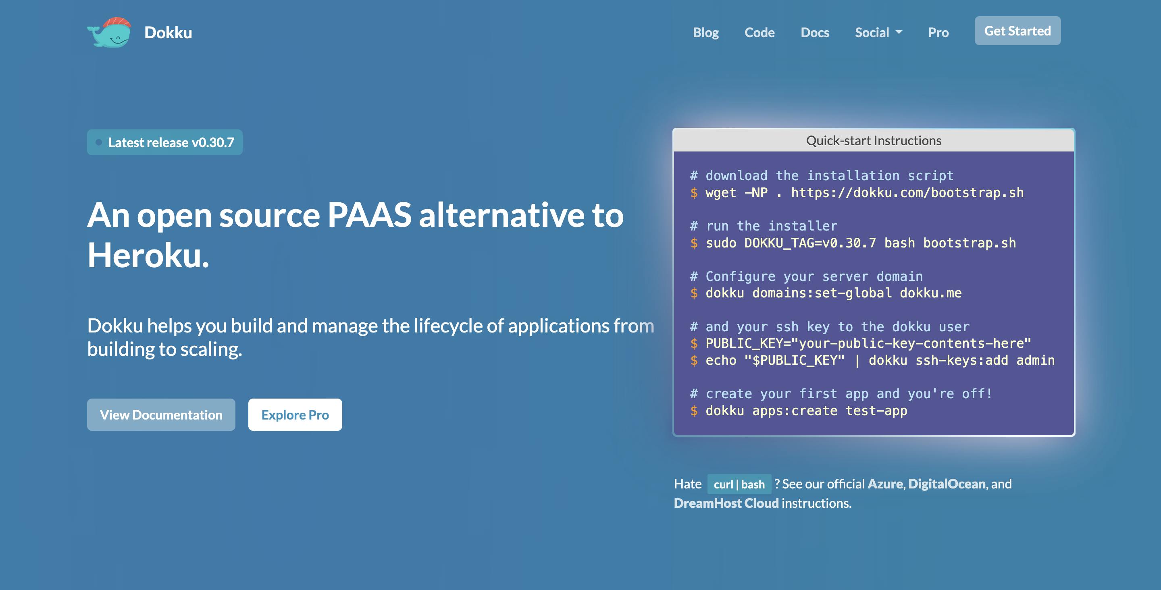Open the Code navigation link
The height and width of the screenshot is (590, 1161).
pyautogui.click(x=759, y=33)
